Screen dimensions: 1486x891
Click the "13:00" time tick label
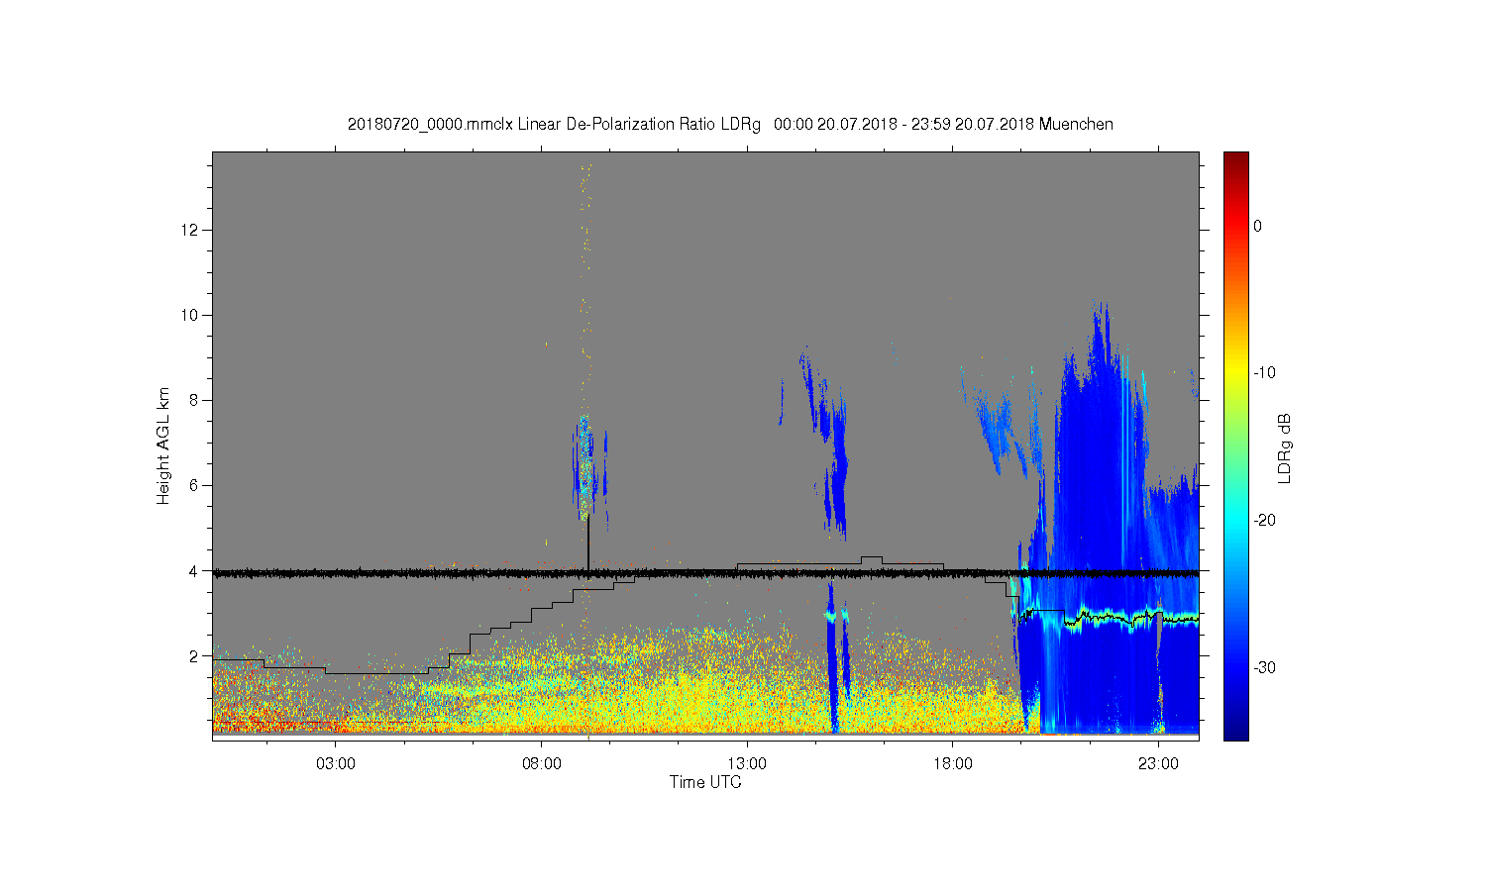(747, 764)
